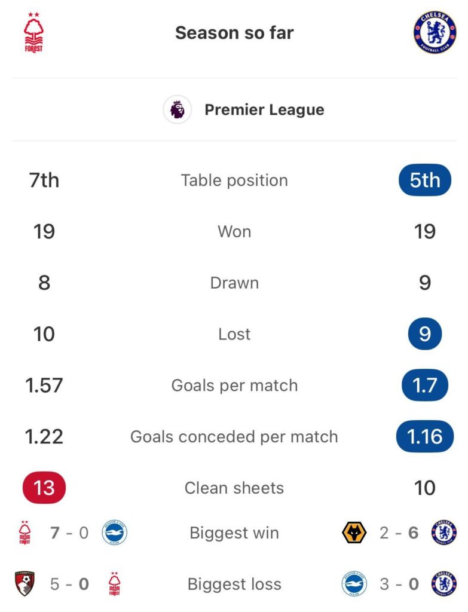Open the Chelsea crest in the header
This screenshot has width=468, height=612.
[435, 33]
